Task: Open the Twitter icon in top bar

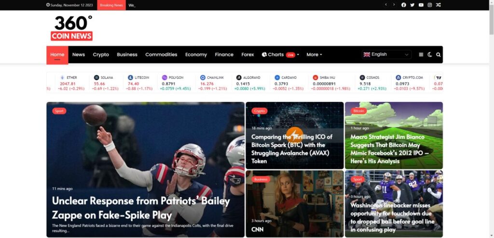Action: tap(412, 5)
